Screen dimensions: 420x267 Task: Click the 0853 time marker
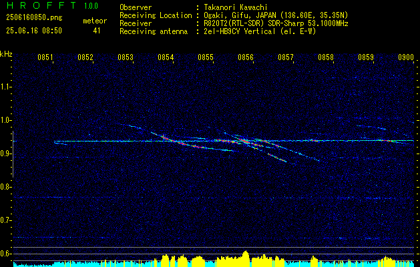(x=126, y=57)
